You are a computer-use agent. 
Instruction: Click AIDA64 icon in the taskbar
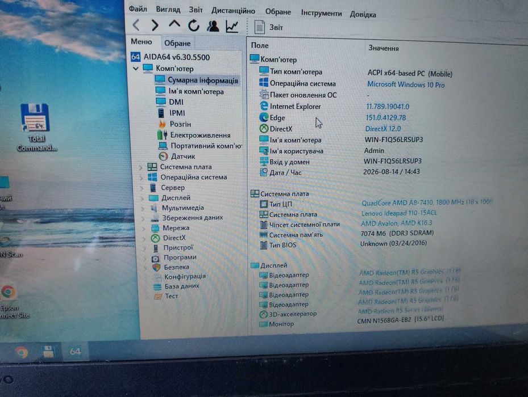coord(75,352)
